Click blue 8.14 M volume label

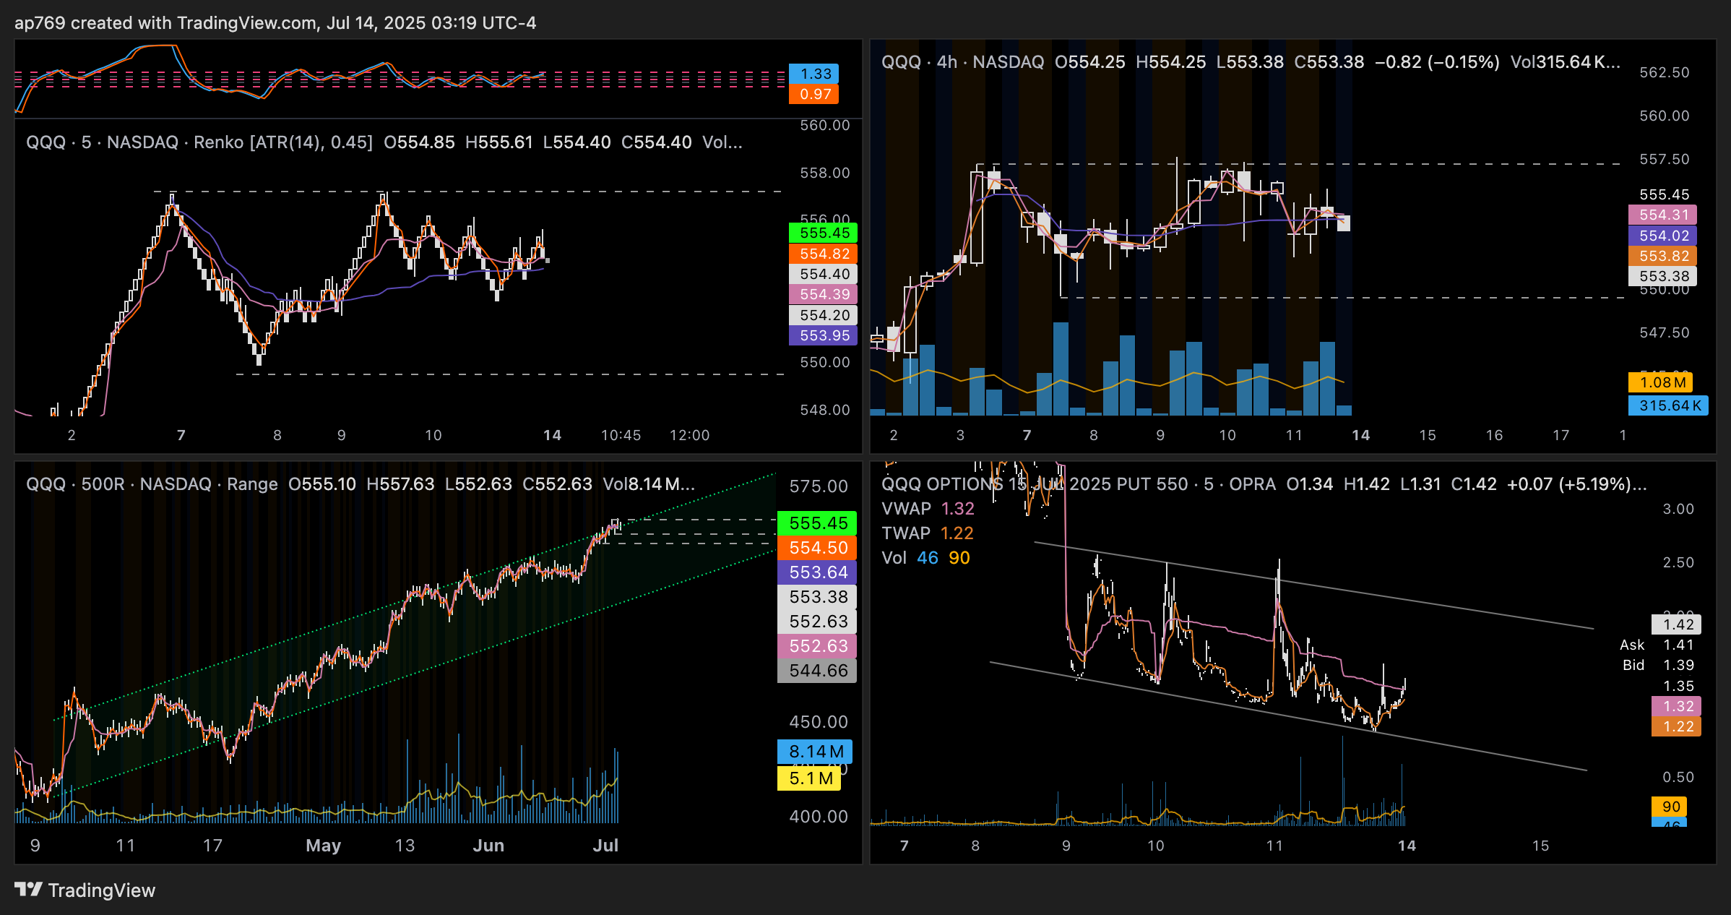pos(815,752)
